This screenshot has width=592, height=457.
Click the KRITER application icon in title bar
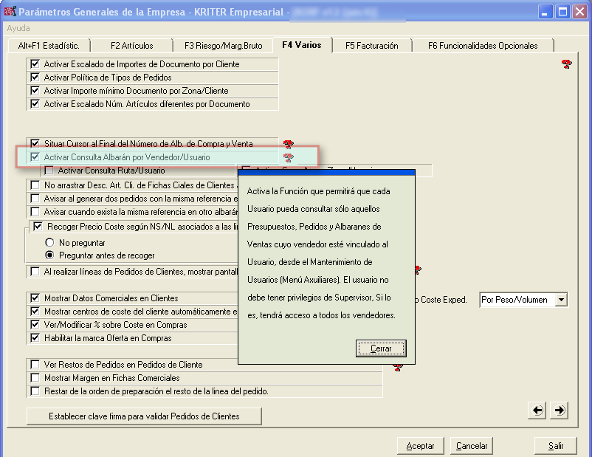pyautogui.click(x=10, y=12)
